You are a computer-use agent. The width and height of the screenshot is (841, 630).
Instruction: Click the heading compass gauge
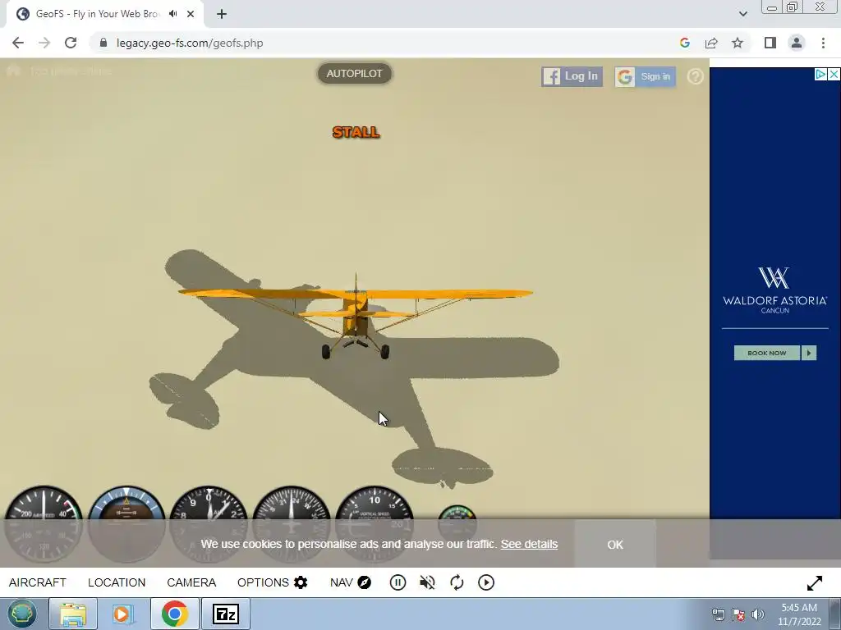coord(292,524)
